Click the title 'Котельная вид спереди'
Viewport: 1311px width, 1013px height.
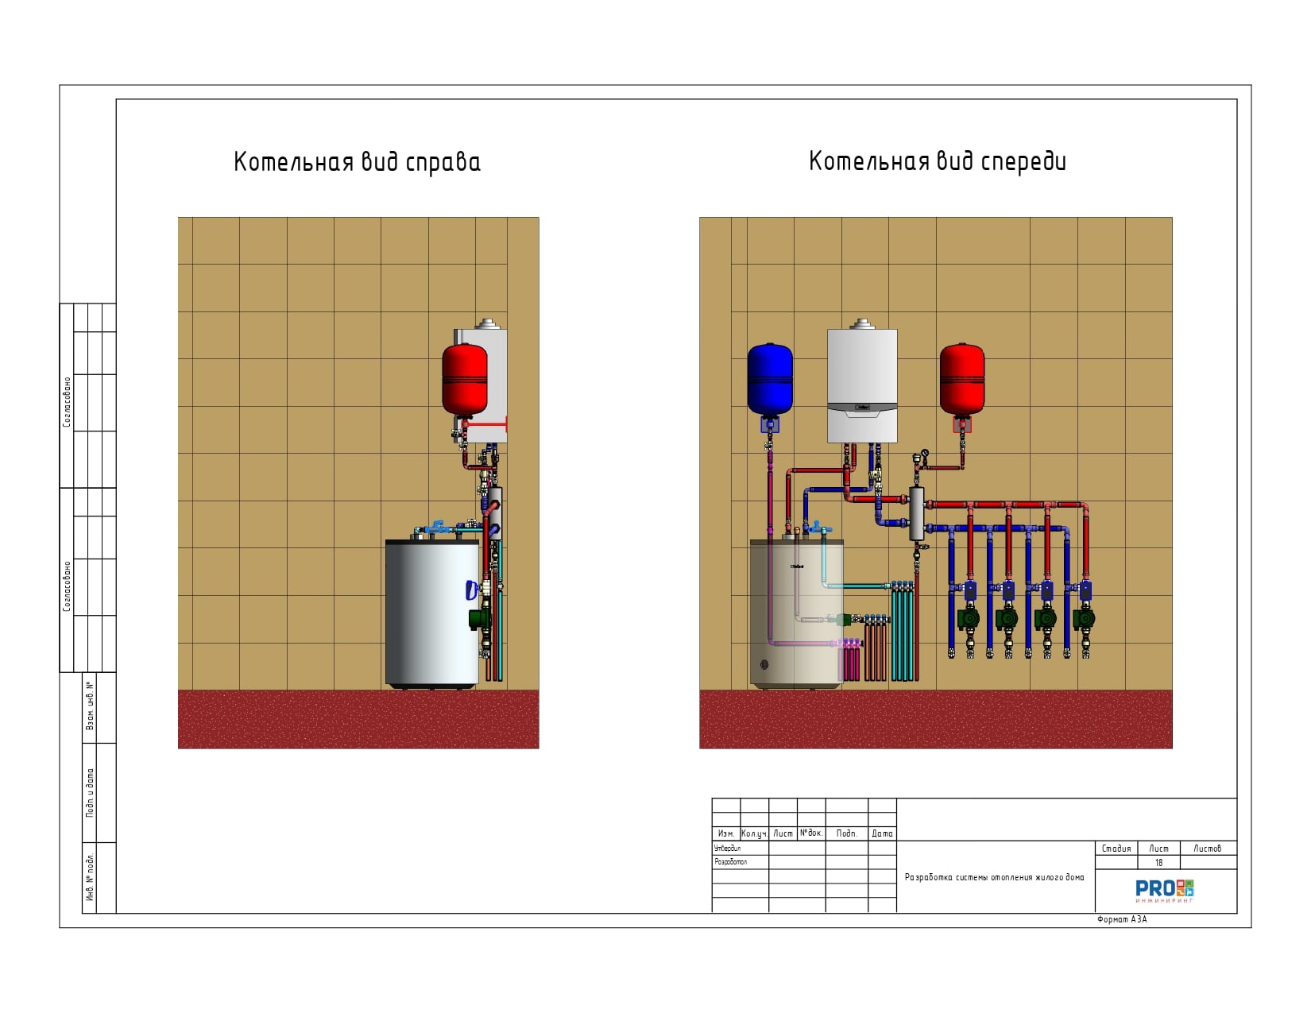coord(938,161)
